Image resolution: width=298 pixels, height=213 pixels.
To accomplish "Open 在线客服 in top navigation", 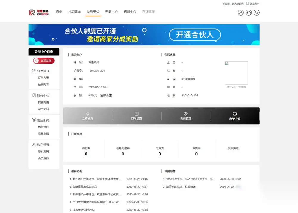I will coord(149,12).
